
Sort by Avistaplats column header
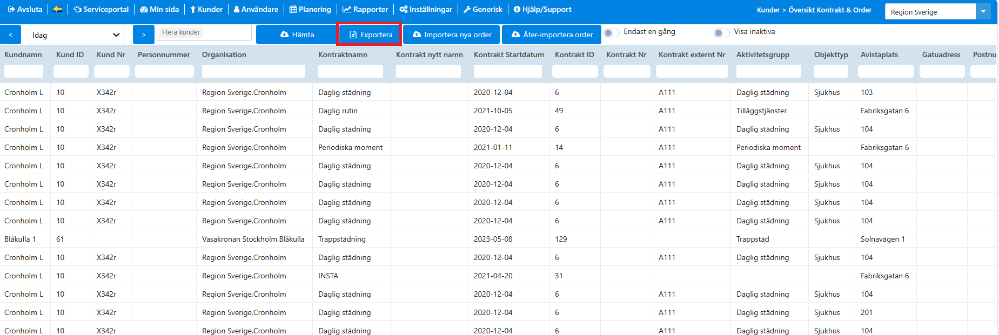click(879, 54)
